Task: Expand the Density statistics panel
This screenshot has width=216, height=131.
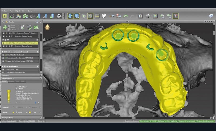Action: pos(40,118)
